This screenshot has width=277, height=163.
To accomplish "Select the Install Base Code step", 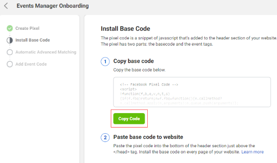I will click(x=33, y=40).
